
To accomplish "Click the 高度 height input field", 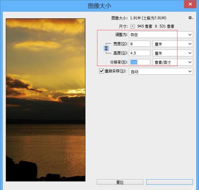I will [x=140, y=53].
